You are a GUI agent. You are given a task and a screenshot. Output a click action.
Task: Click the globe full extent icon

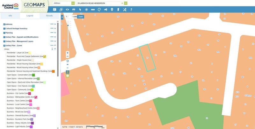[68, 60]
